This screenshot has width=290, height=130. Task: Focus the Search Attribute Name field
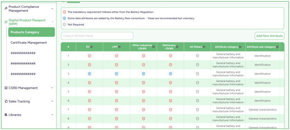click(x=97, y=36)
